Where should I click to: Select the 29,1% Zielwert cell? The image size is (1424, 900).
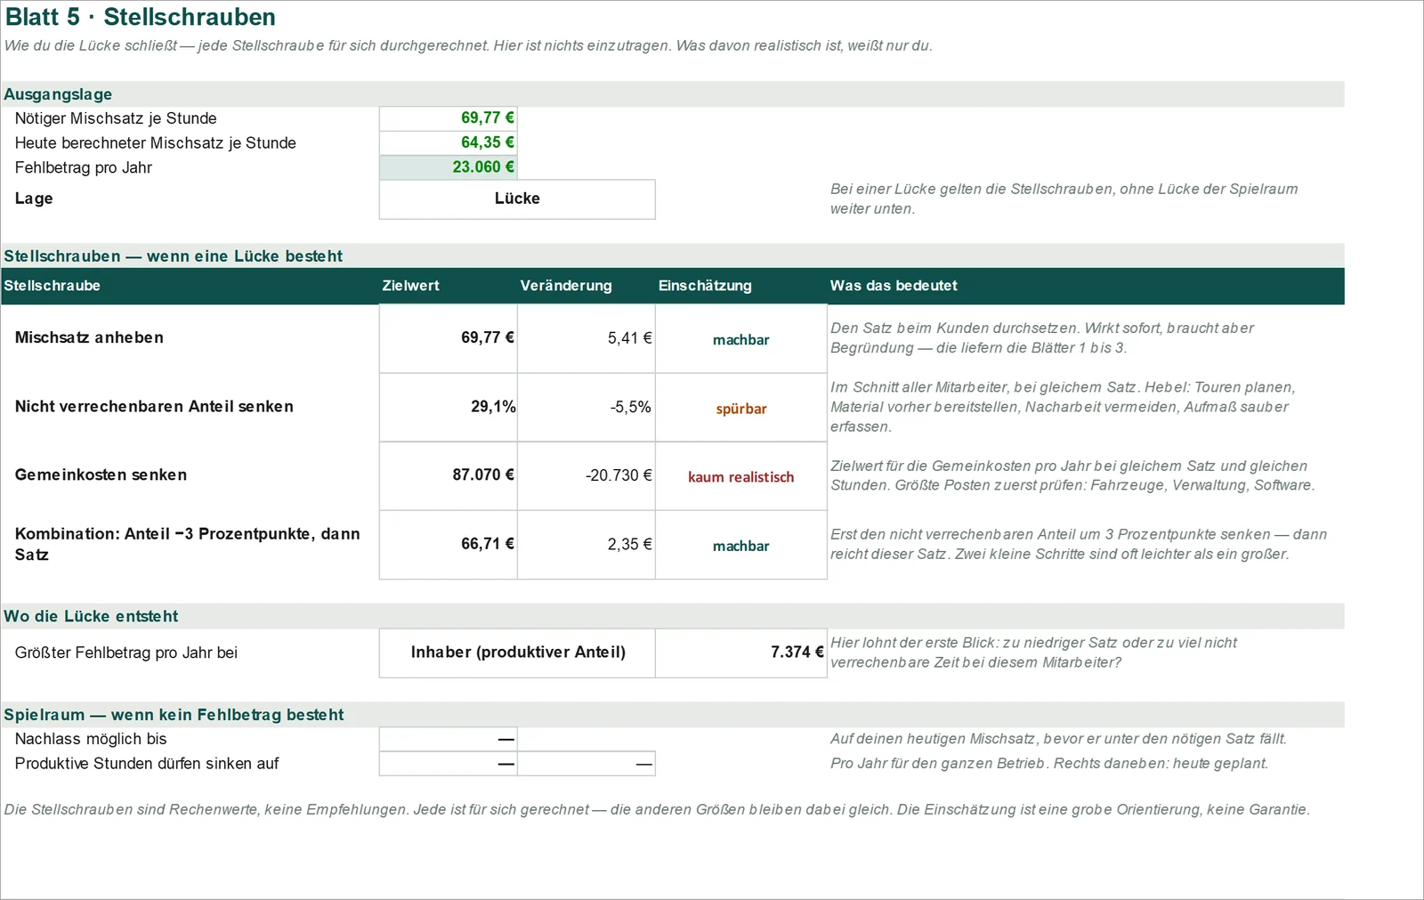coord(449,407)
